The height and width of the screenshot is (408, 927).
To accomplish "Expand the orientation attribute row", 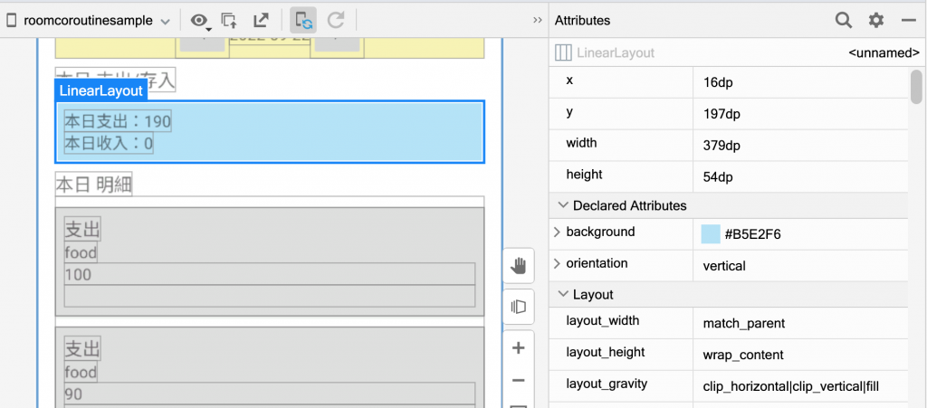I will click(557, 263).
